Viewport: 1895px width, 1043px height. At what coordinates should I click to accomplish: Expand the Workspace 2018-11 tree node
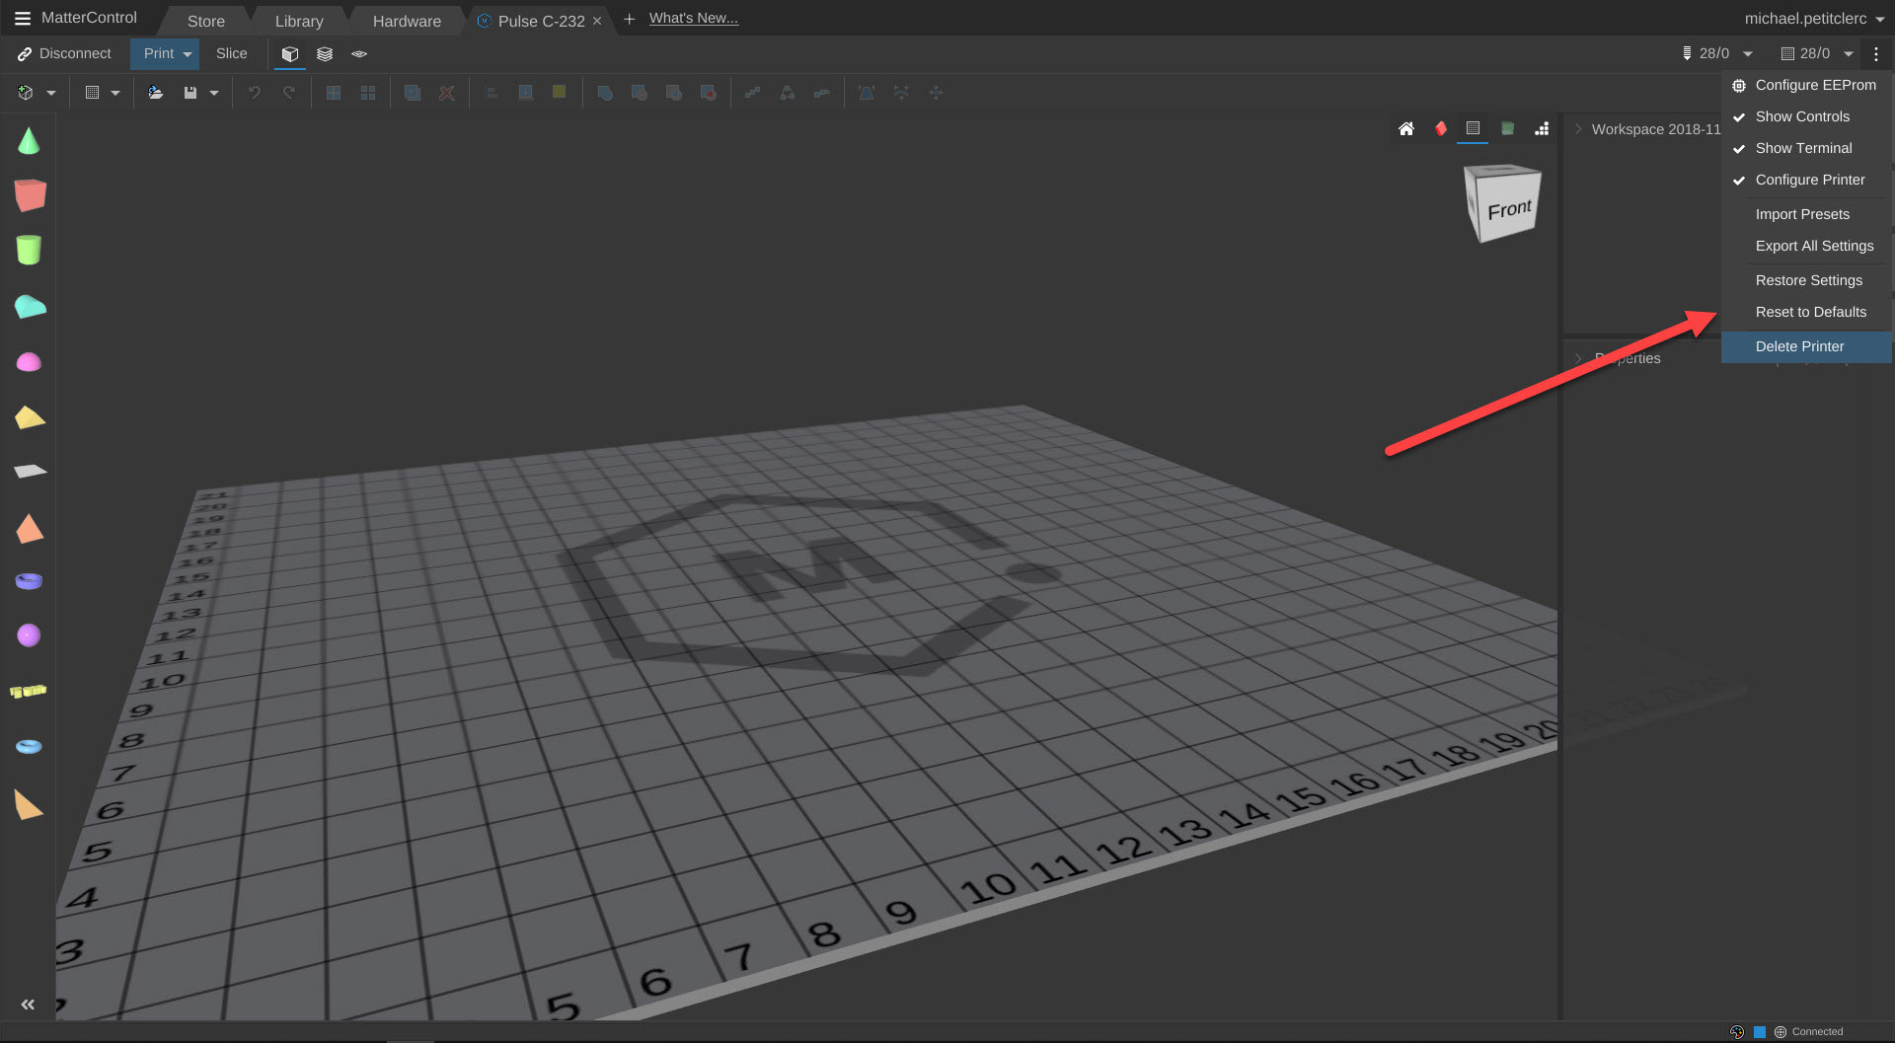1578,129
